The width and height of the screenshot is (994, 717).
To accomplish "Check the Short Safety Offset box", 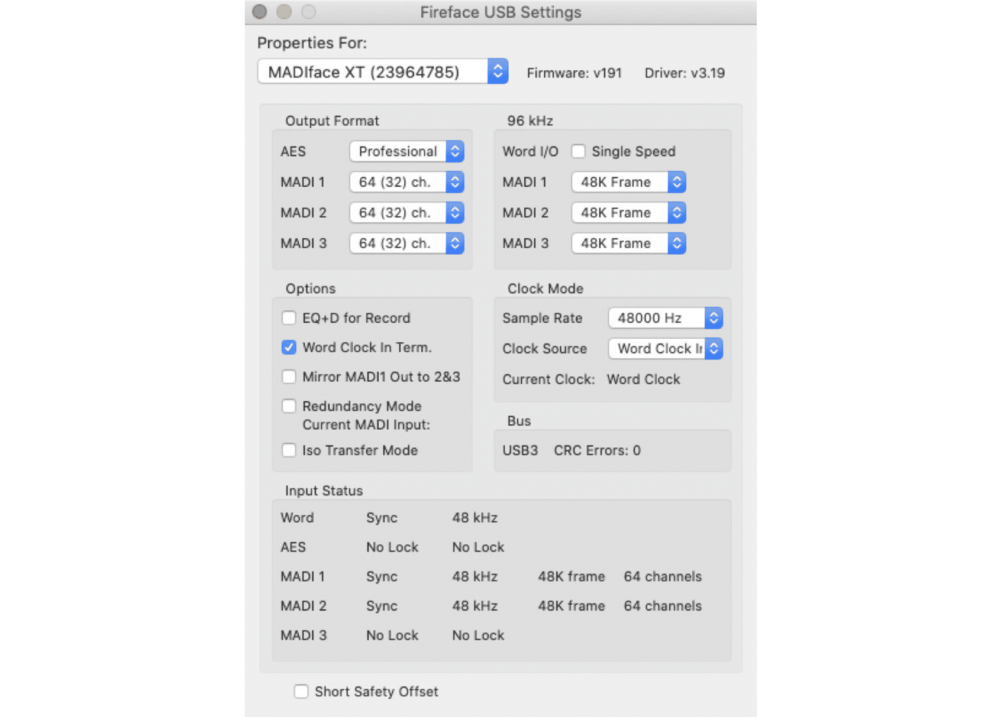I will click(x=301, y=692).
